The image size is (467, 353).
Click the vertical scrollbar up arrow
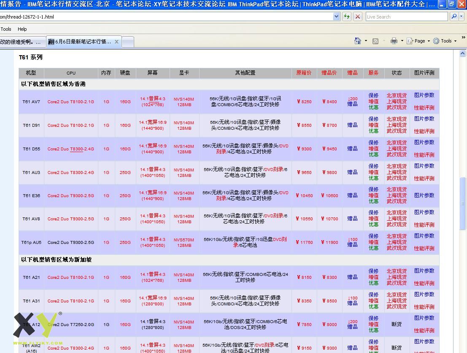(x=462, y=53)
